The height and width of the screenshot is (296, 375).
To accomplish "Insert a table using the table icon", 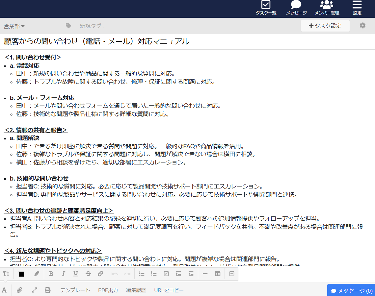I will pos(217,274).
